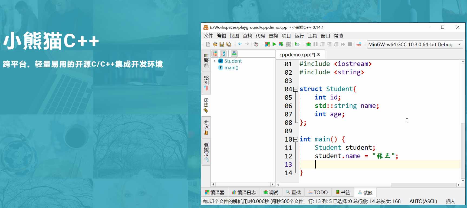Click the Save All icon
The image size is (467, 208).
(229, 44)
